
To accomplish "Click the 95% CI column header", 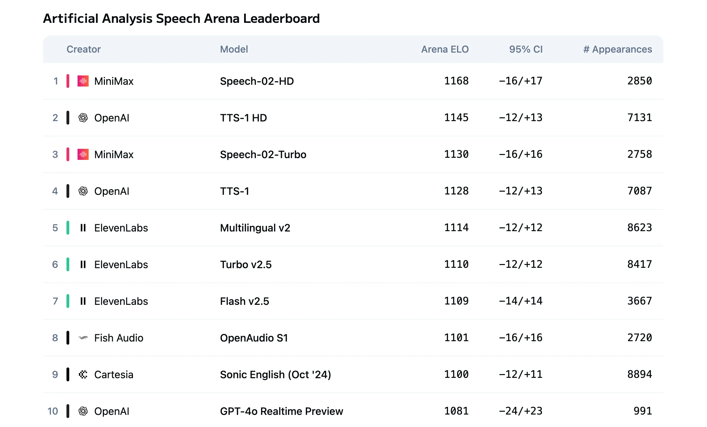I will tap(526, 49).
